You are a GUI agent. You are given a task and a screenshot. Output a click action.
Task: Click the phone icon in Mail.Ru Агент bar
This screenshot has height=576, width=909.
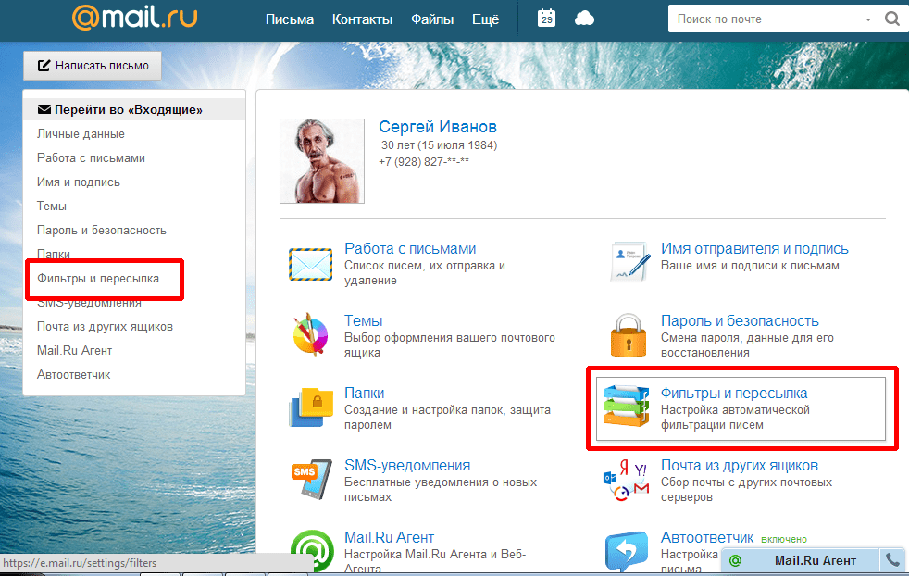892,560
